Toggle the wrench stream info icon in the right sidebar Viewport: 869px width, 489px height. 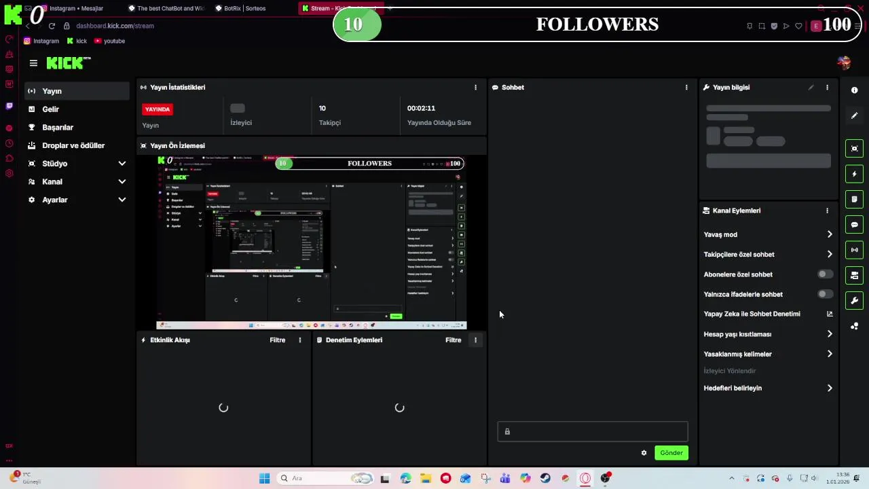click(854, 300)
